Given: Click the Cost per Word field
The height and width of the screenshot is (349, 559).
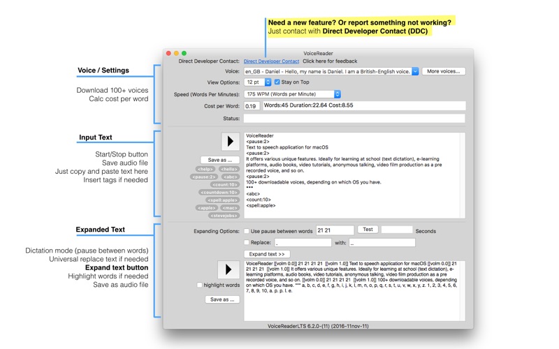Looking at the screenshot, I should [x=252, y=106].
